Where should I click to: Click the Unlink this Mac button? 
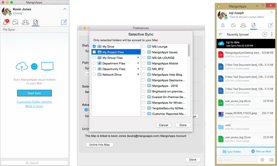tap(100, 145)
